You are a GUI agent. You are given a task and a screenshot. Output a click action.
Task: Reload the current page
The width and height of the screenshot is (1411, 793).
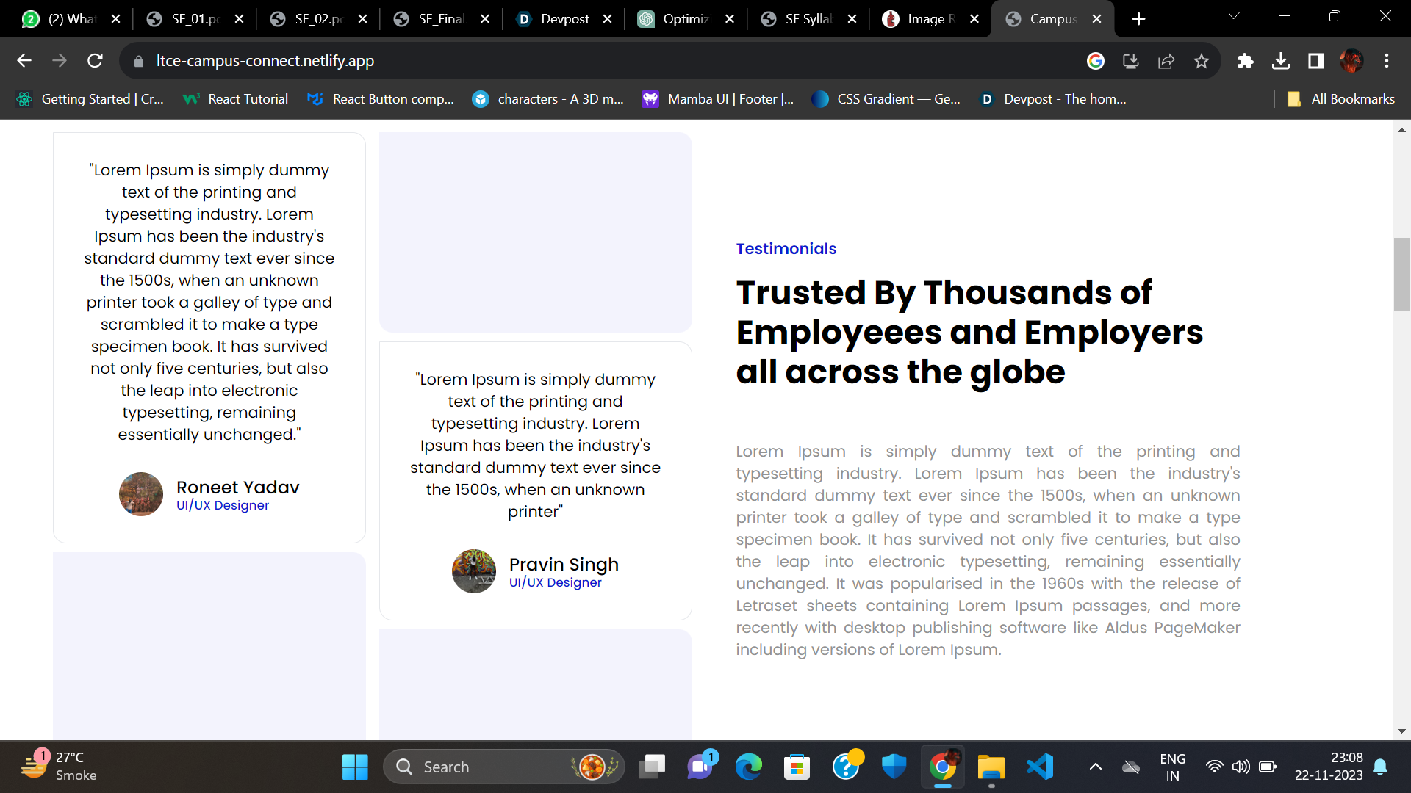click(95, 61)
